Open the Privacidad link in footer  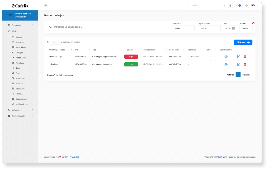coord(74,157)
